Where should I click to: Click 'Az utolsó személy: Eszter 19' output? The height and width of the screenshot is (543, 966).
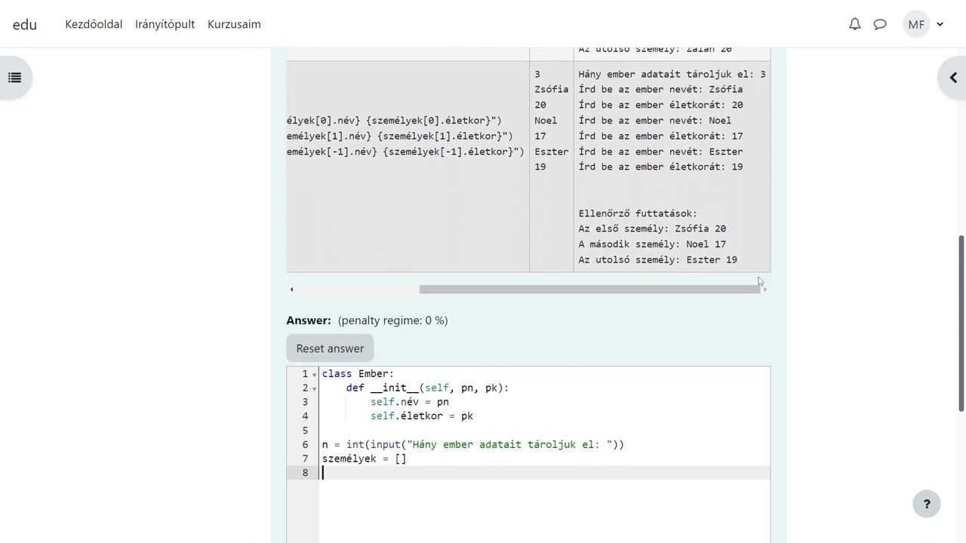click(658, 259)
